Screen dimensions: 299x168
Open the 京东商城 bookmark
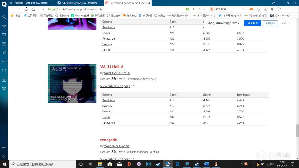click(x=62, y=15)
